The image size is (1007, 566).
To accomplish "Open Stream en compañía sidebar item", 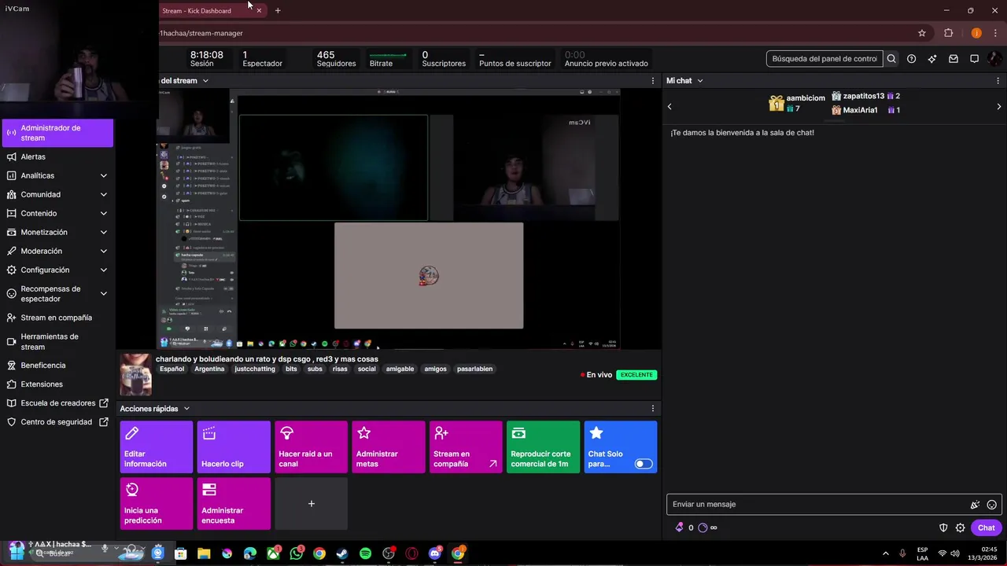I will [57, 318].
